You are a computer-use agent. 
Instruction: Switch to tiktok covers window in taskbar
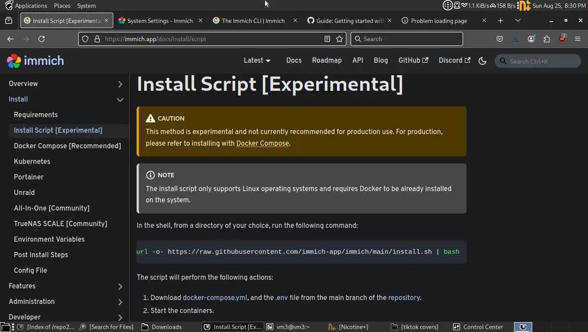415,327
